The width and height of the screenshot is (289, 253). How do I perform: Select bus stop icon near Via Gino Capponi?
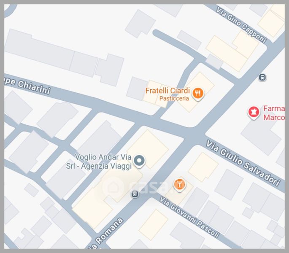point(262,78)
